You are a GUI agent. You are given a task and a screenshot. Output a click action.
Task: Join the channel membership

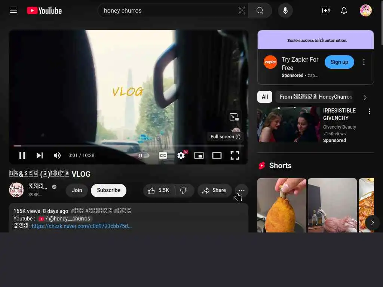[x=77, y=190]
